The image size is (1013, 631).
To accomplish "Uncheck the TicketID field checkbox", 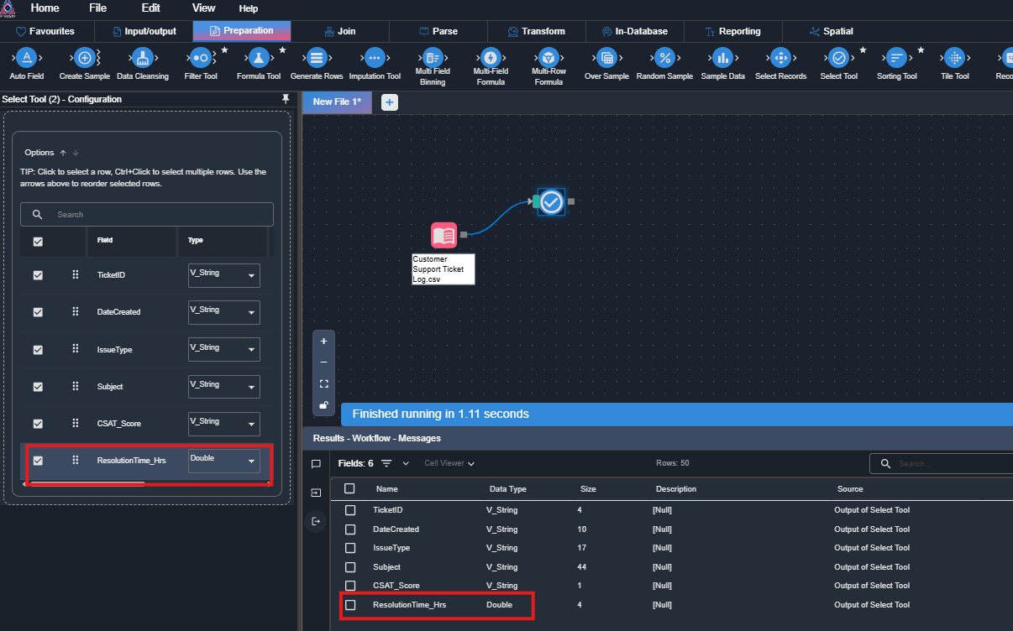I will 38,275.
